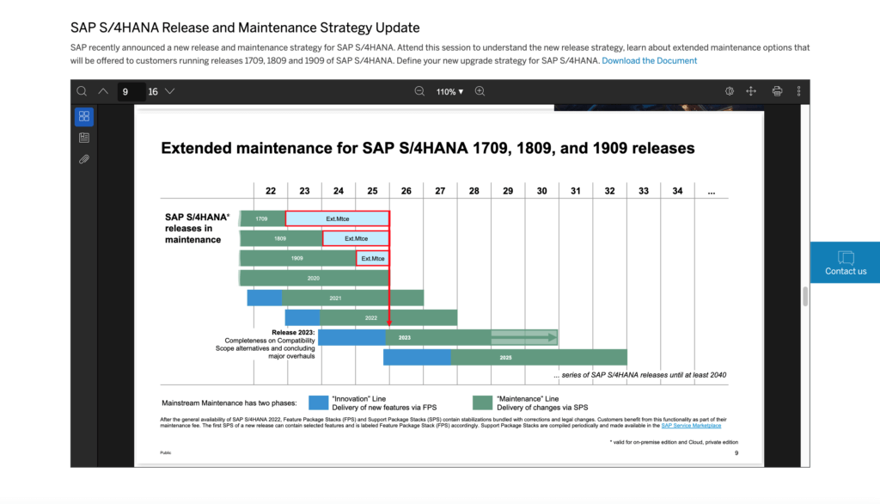Click the Download the Document link
This screenshot has width=880, height=504.
[649, 60]
